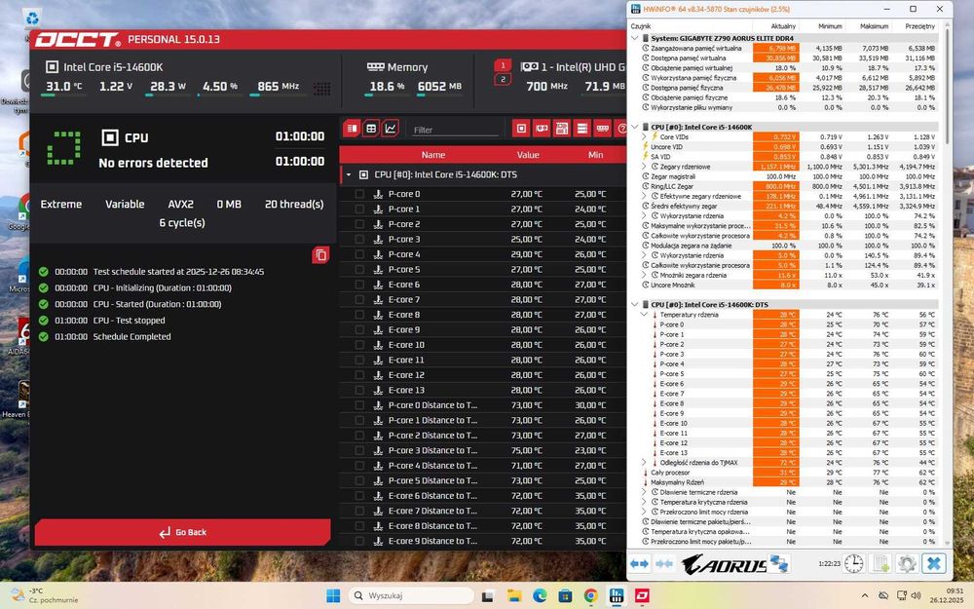
Task: Open HWiNFO sensor settings gear
Action: (x=907, y=563)
